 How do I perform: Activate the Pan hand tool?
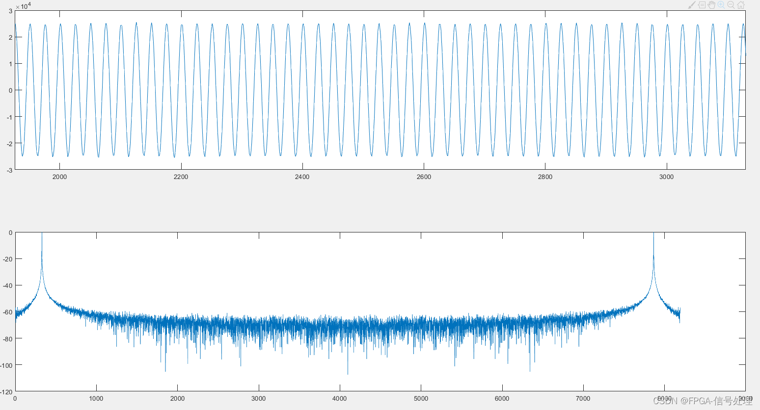coord(711,5)
